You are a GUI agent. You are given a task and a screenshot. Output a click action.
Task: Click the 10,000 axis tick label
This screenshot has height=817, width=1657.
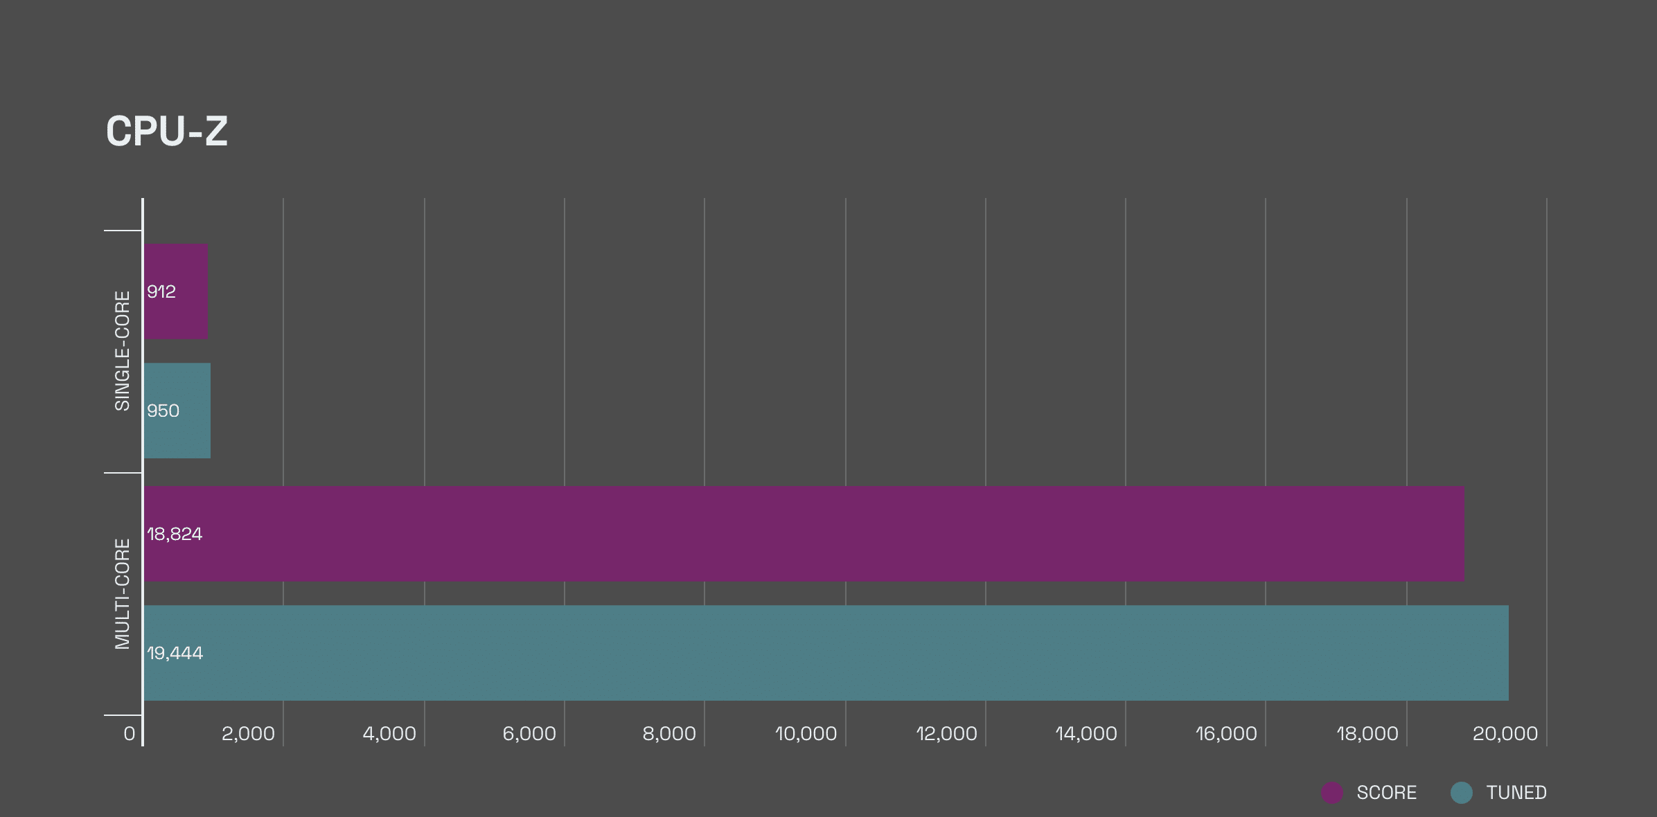point(806,734)
